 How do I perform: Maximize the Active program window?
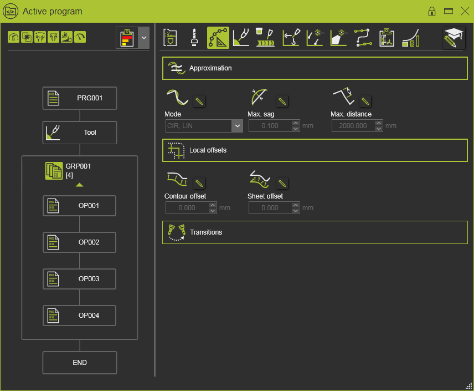click(449, 12)
